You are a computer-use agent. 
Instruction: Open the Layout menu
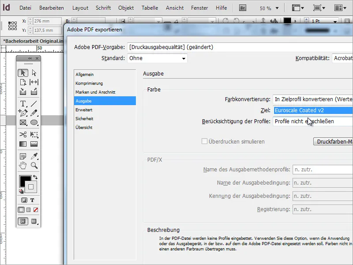80,8
